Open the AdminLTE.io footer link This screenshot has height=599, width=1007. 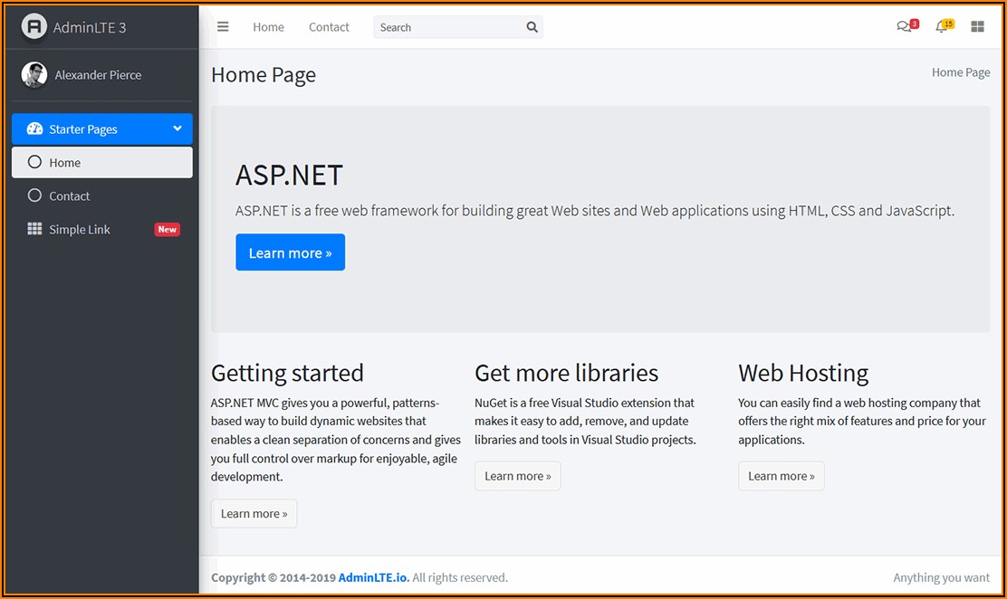tap(373, 577)
